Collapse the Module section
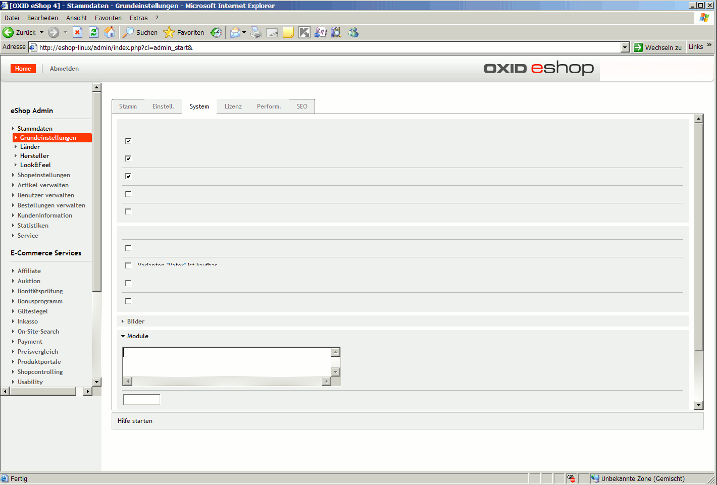Image resolution: width=717 pixels, height=485 pixels. click(137, 336)
